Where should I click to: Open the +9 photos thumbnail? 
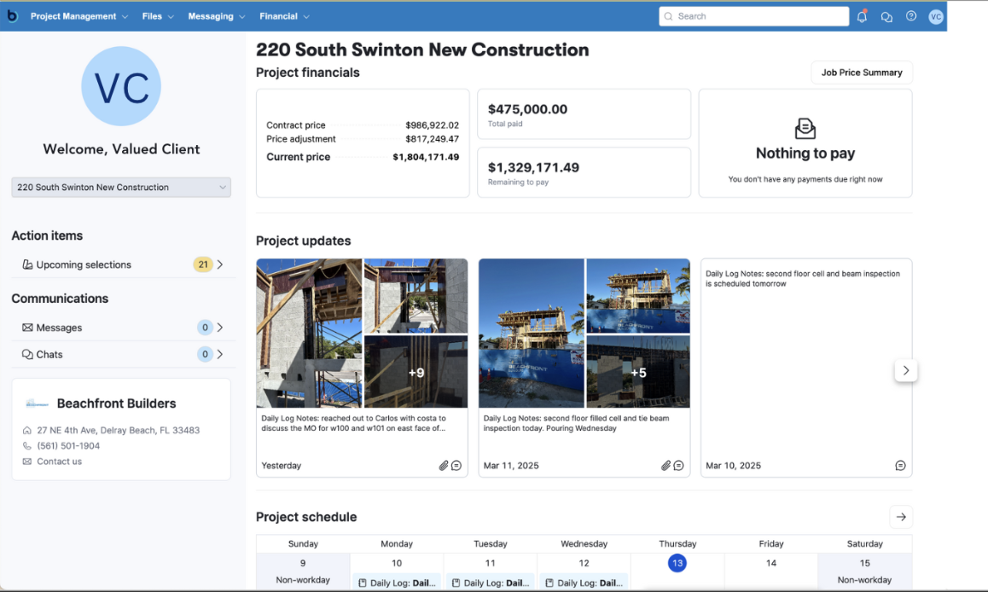click(x=416, y=372)
